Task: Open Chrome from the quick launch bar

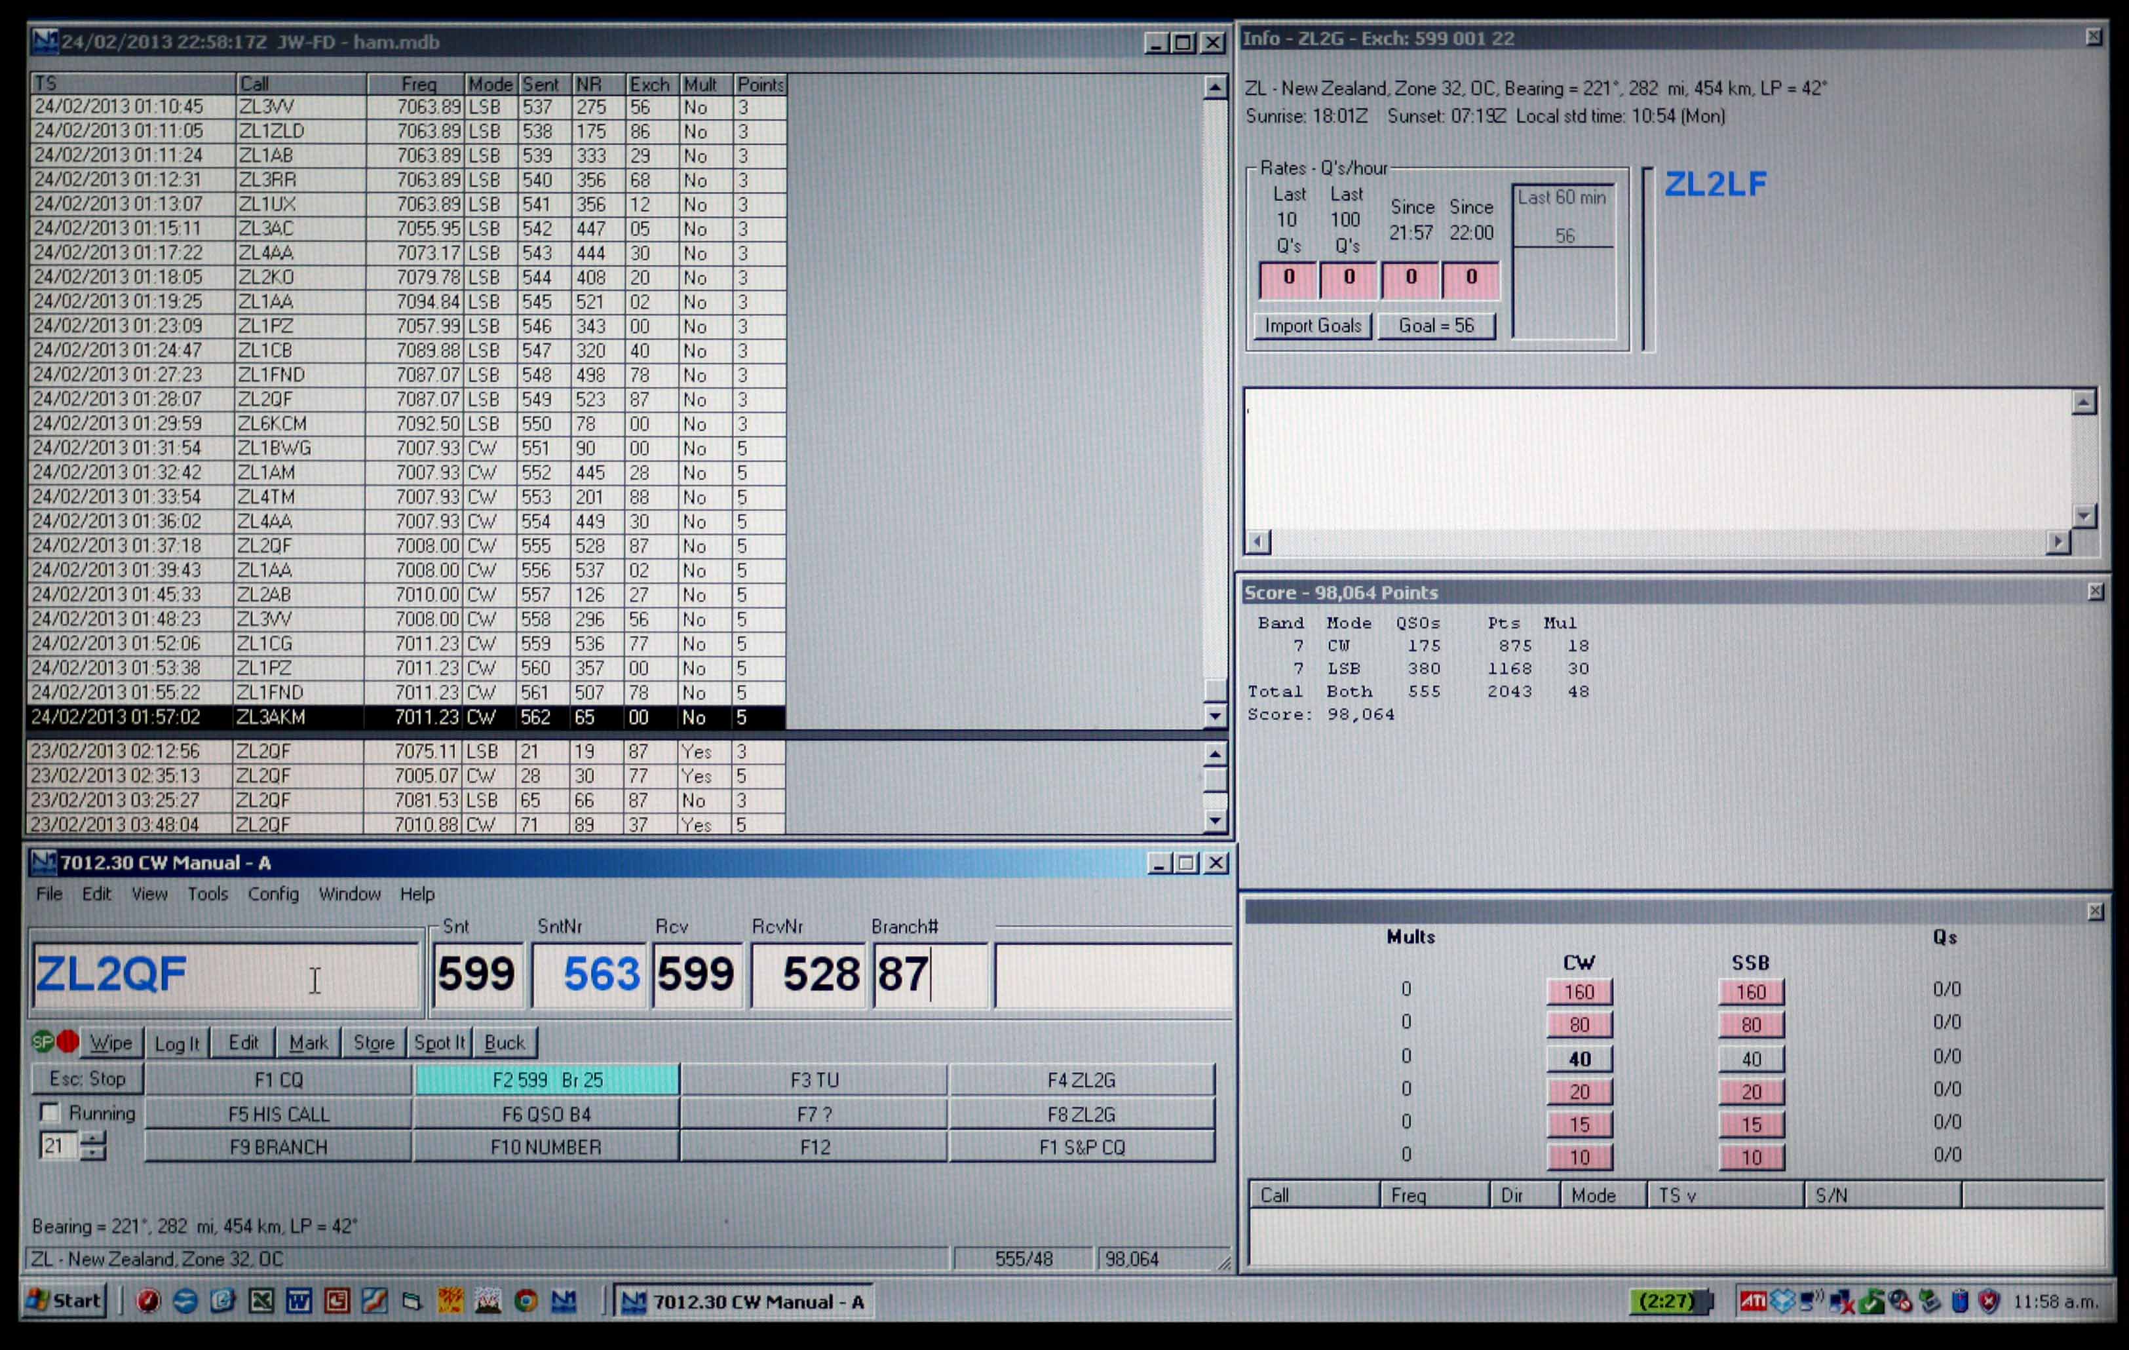Action: pos(526,1302)
